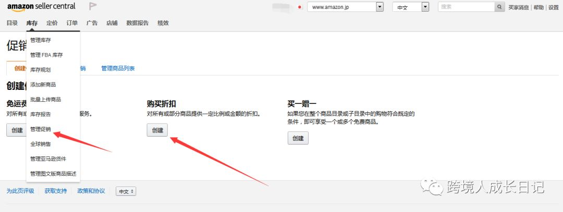Click the search magnifier icon
The height and width of the screenshot is (212, 563).
coord(499,7)
